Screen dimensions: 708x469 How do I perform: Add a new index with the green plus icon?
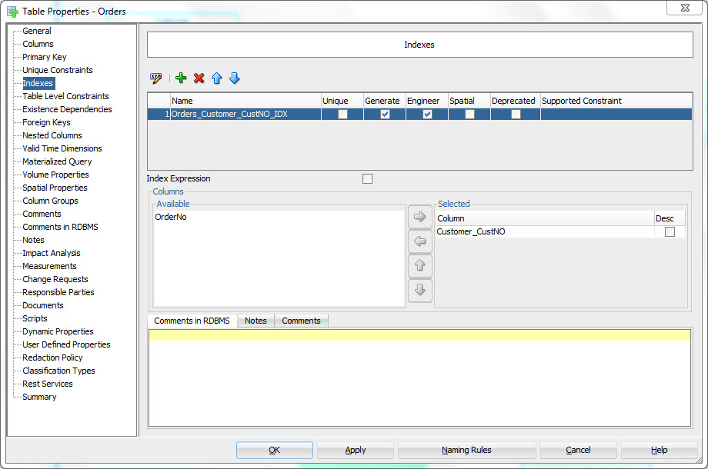181,78
